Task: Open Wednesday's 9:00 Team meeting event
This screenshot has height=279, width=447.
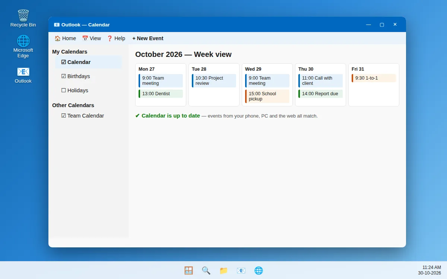Action: pyautogui.click(x=267, y=81)
